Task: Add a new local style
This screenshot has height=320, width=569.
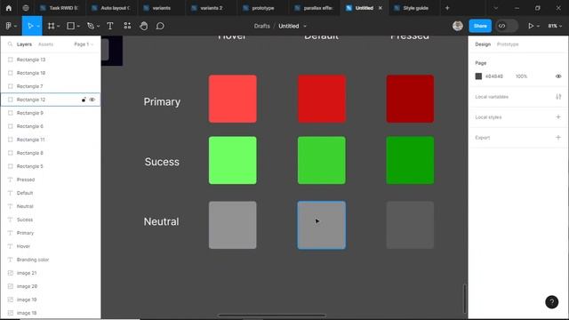Action: (558, 117)
